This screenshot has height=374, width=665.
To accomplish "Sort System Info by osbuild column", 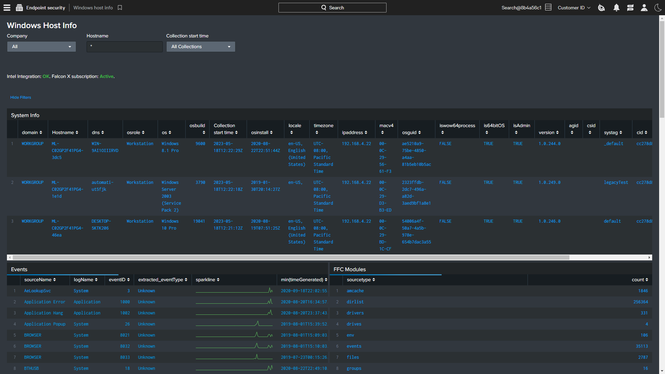I will tap(197, 129).
